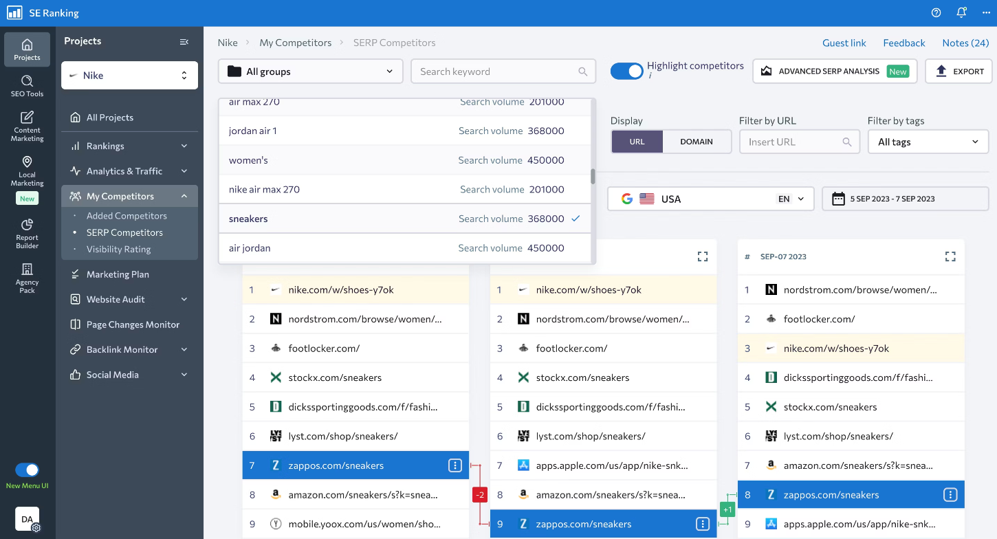Open the Nike project selector
The width and height of the screenshot is (997, 539).
click(129, 76)
